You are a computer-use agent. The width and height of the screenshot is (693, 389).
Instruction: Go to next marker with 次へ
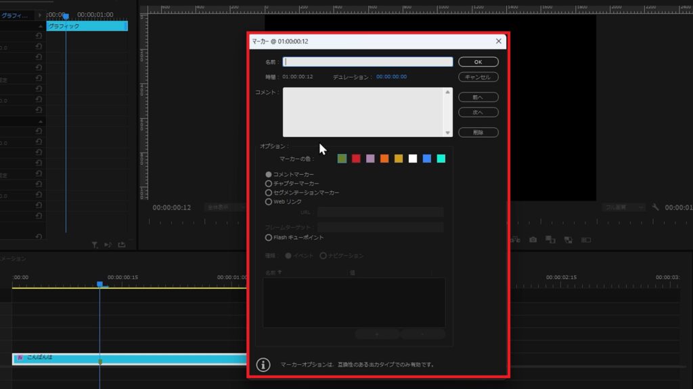478,113
